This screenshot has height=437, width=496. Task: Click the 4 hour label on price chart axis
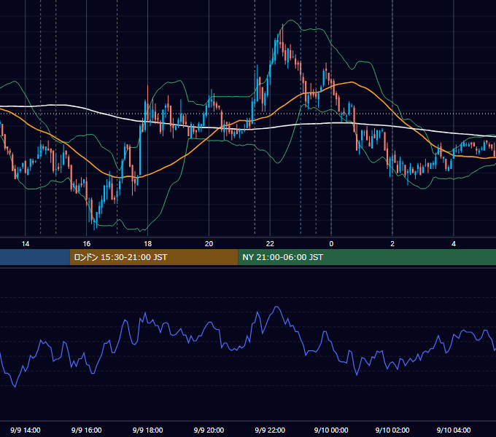(x=454, y=244)
